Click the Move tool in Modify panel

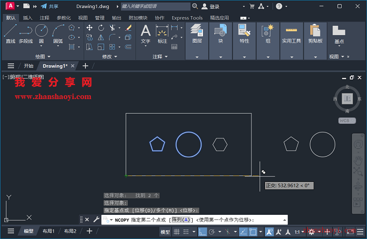point(89,28)
